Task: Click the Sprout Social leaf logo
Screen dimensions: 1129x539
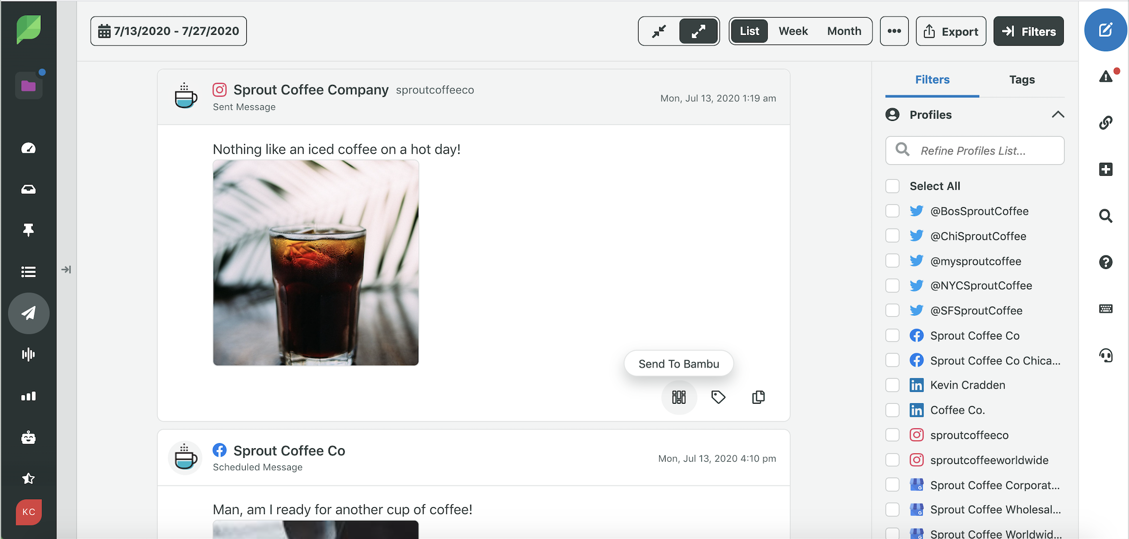Action: (x=29, y=29)
